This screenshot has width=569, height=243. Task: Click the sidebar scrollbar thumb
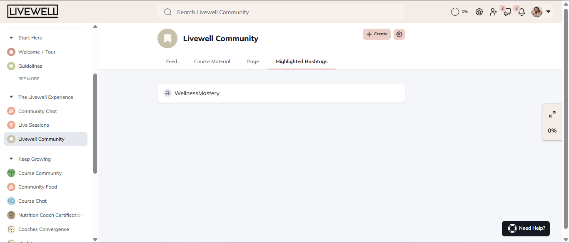pyautogui.click(x=95, y=123)
